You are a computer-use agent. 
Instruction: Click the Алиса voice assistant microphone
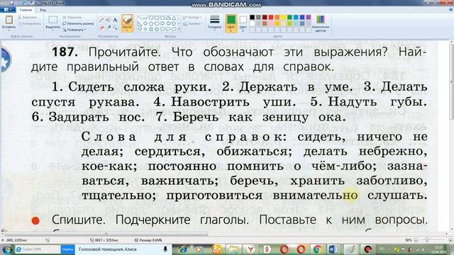(x=165, y=249)
